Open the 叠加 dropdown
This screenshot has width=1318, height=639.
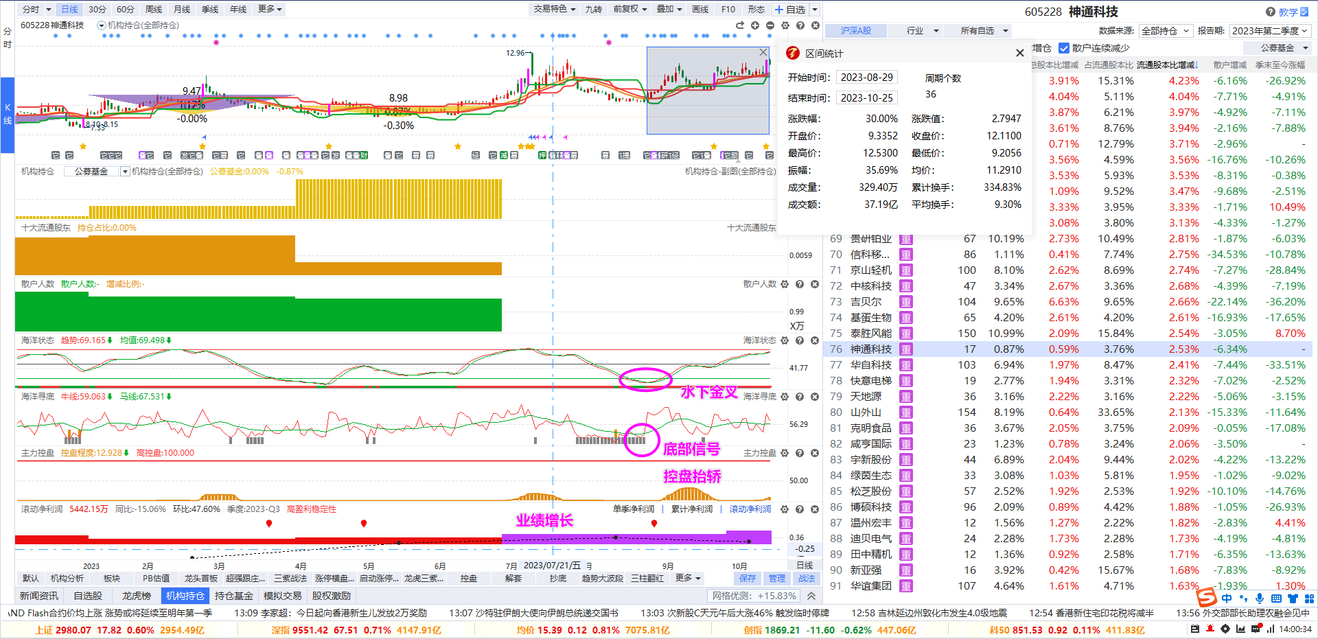[x=669, y=9]
